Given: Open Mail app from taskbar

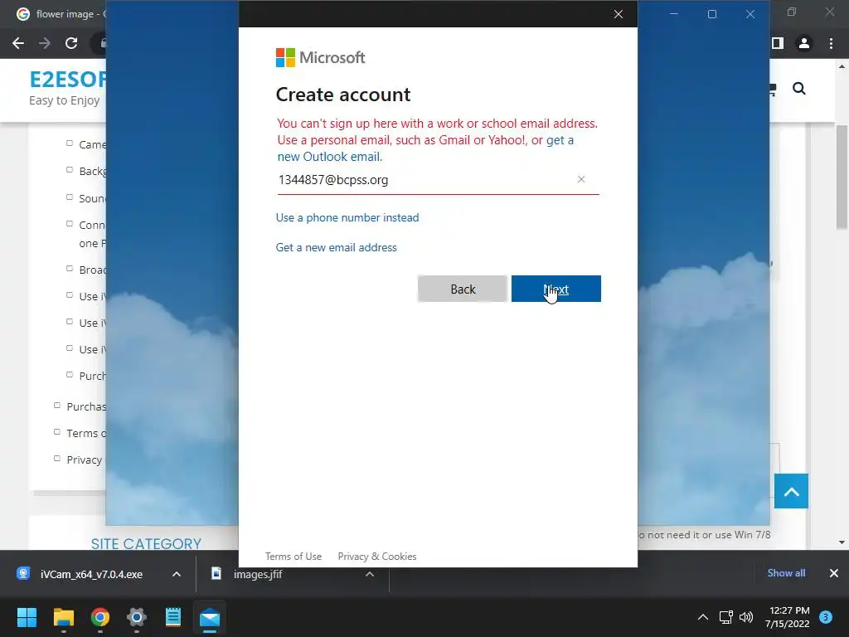Looking at the screenshot, I should [x=210, y=617].
